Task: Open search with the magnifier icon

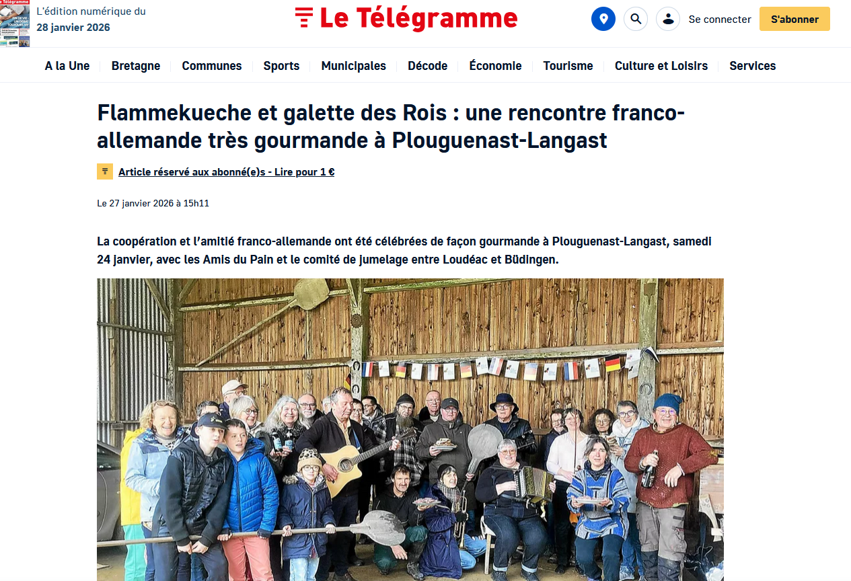Action: 636,19
